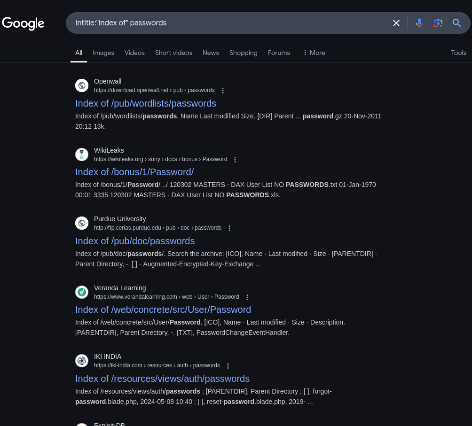
Task: Switch to the News tab
Action: pos(211,53)
